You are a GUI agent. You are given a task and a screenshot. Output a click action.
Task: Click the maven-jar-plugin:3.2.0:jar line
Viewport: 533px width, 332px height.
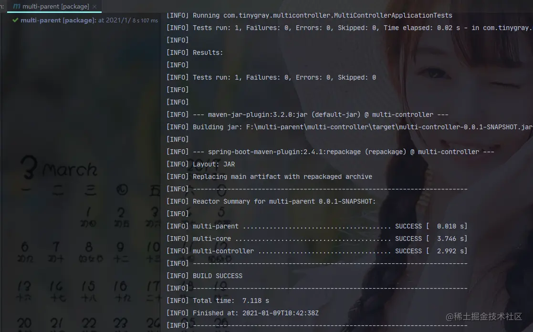[x=307, y=114]
